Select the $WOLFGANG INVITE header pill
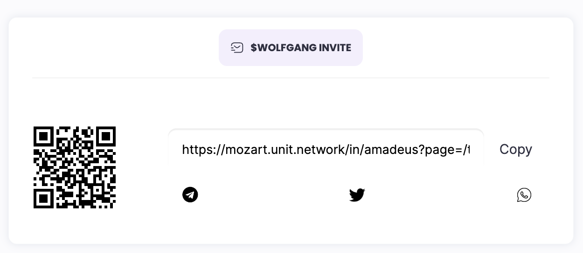 coord(291,48)
